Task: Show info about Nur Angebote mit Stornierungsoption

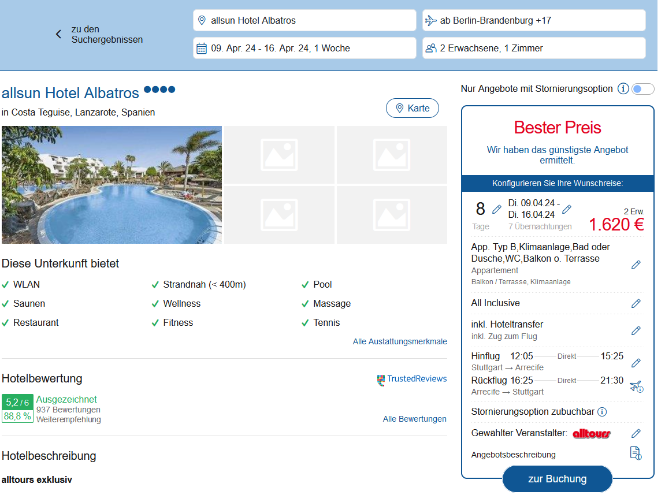Action: pyautogui.click(x=623, y=89)
